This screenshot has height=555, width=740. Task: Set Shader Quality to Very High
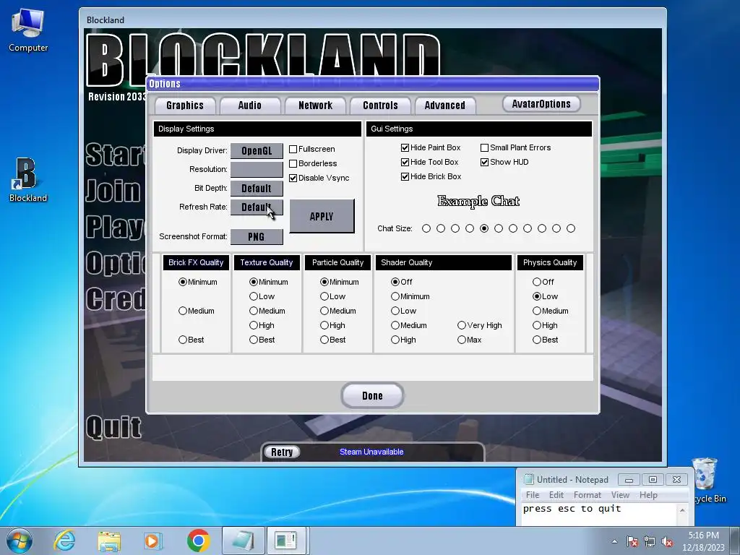tap(462, 325)
